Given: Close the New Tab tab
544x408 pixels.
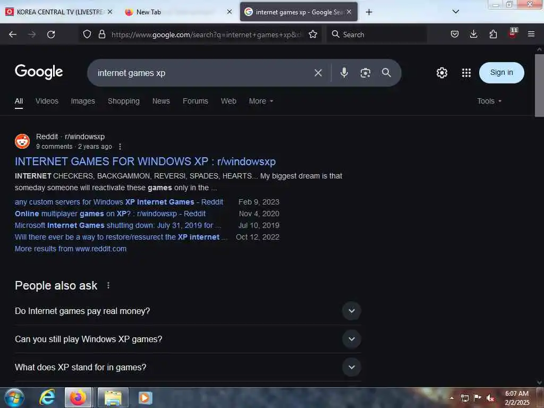Looking at the screenshot, I should click(229, 12).
